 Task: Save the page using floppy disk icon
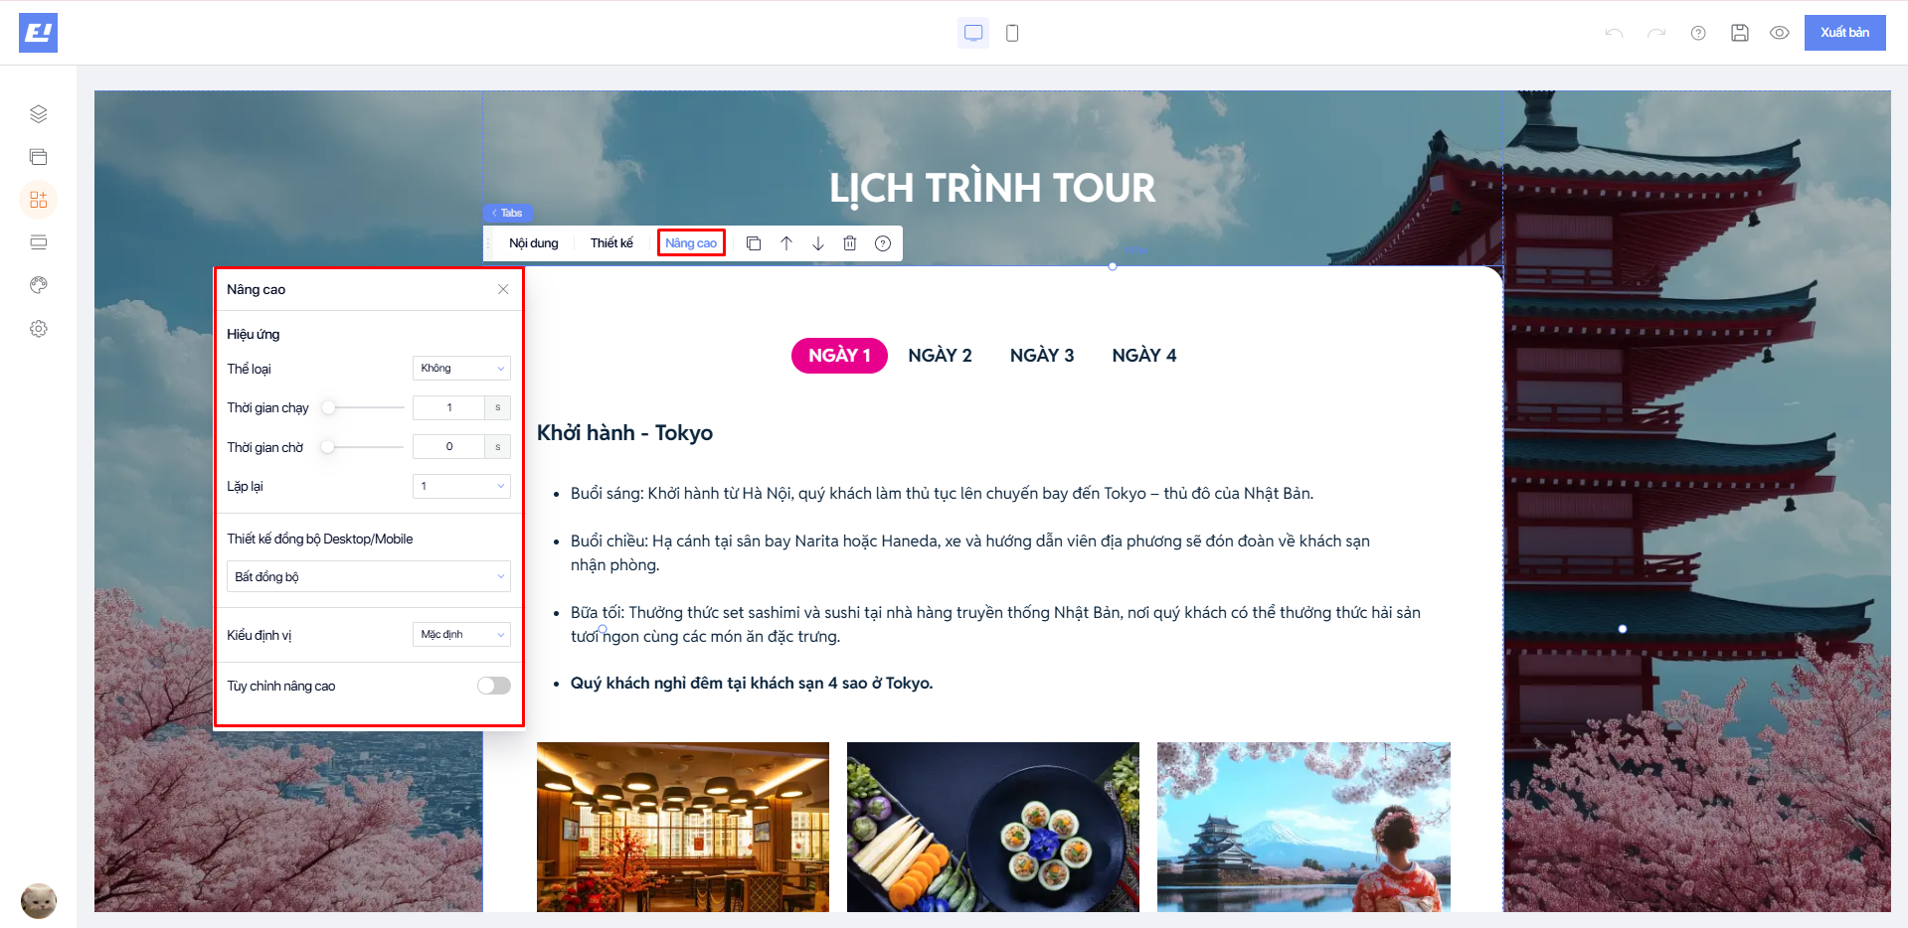tap(1739, 33)
